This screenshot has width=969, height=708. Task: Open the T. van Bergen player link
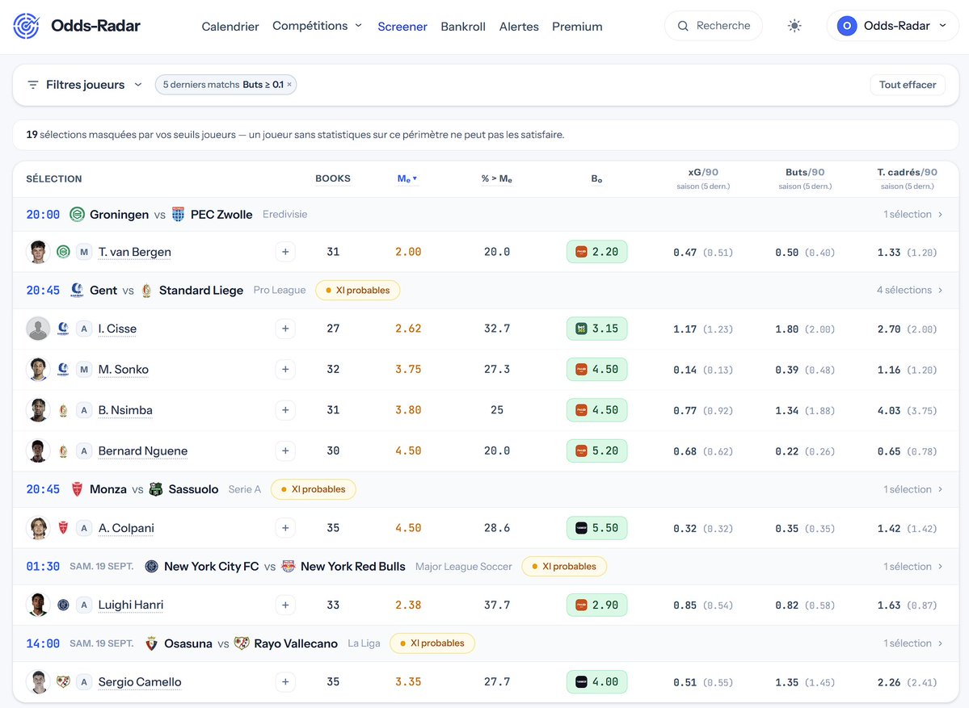pyautogui.click(x=135, y=252)
